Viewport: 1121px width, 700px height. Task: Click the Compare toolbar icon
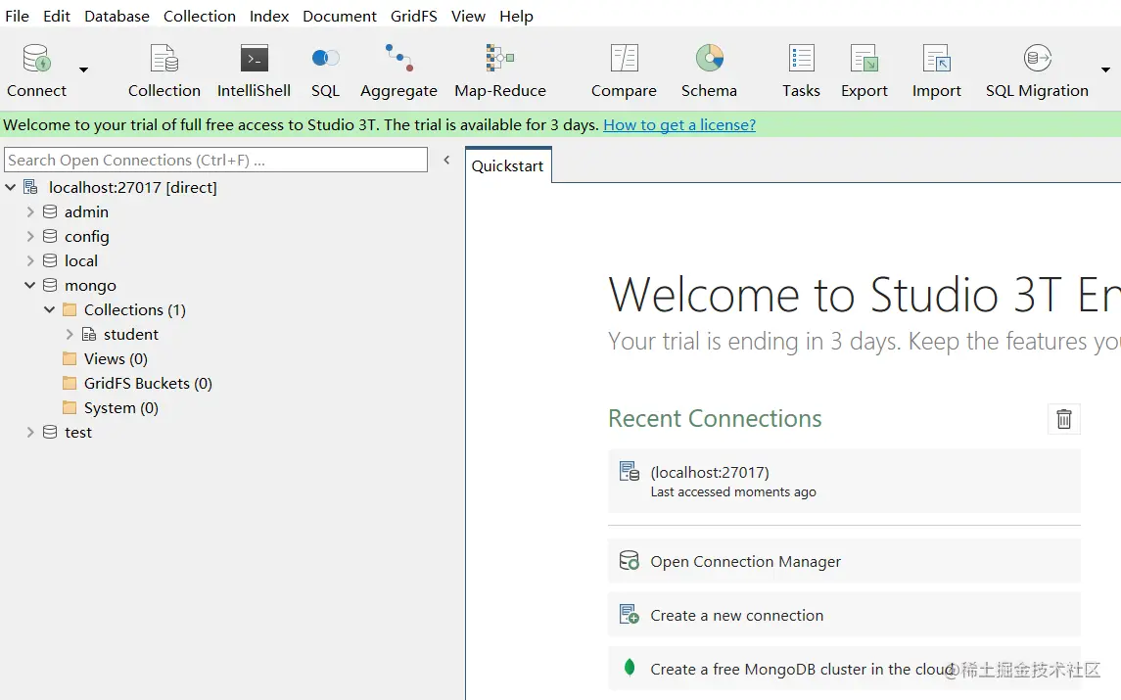(624, 58)
